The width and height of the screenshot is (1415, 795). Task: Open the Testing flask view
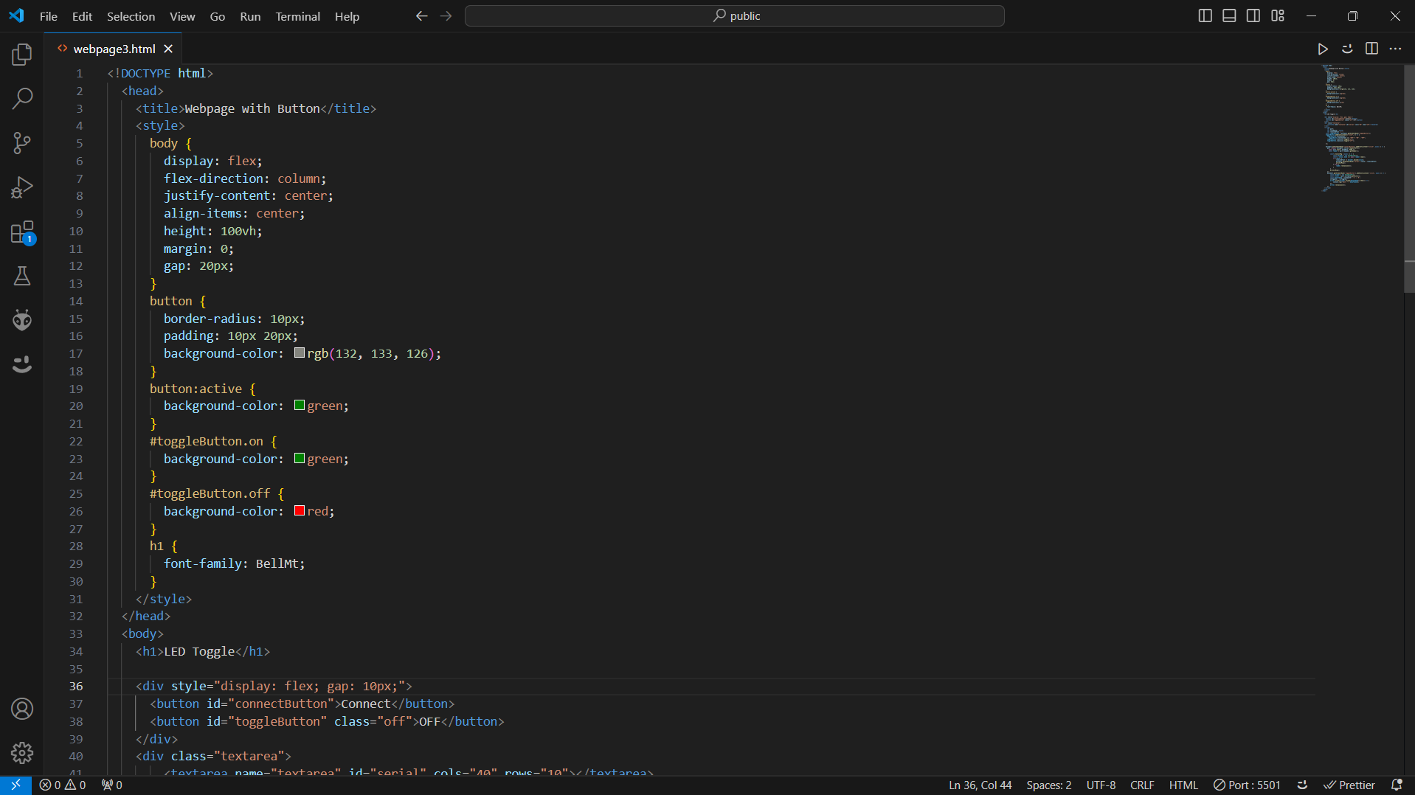pyautogui.click(x=22, y=277)
